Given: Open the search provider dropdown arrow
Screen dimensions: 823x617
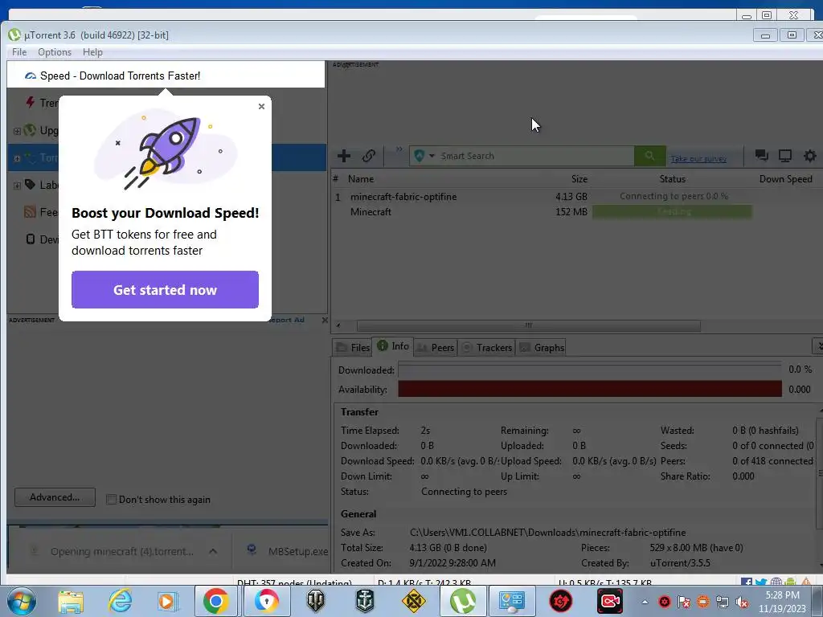Looking at the screenshot, I should 432,156.
